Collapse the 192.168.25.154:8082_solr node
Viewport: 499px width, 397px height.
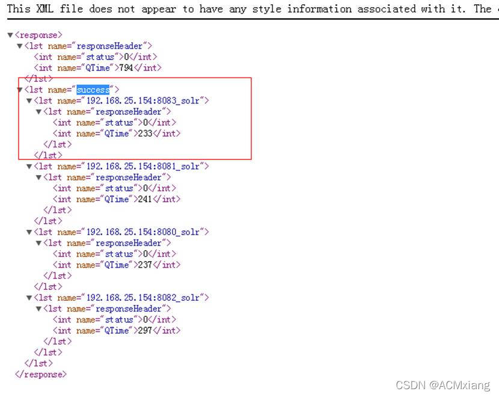pyautogui.click(x=29, y=298)
